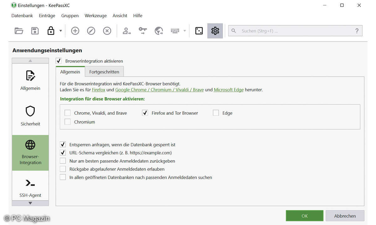Copy username person-arrow icon
376x225 pixels.
pos(127,31)
